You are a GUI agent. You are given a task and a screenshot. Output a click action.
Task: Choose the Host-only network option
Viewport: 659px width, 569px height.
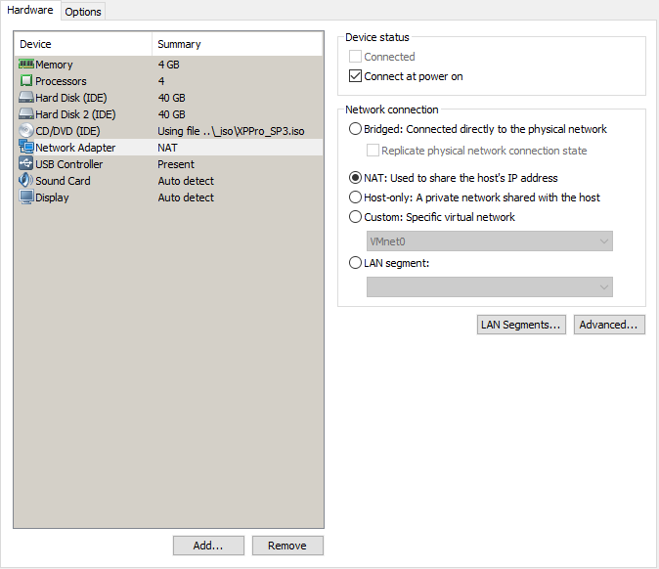pos(355,197)
